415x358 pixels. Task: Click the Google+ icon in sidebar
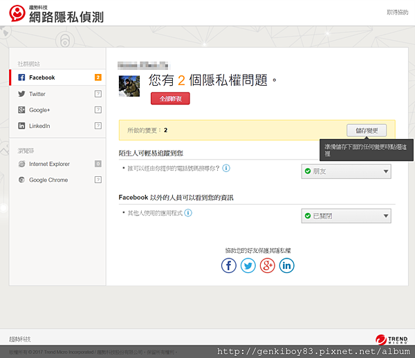click(21, 110)
